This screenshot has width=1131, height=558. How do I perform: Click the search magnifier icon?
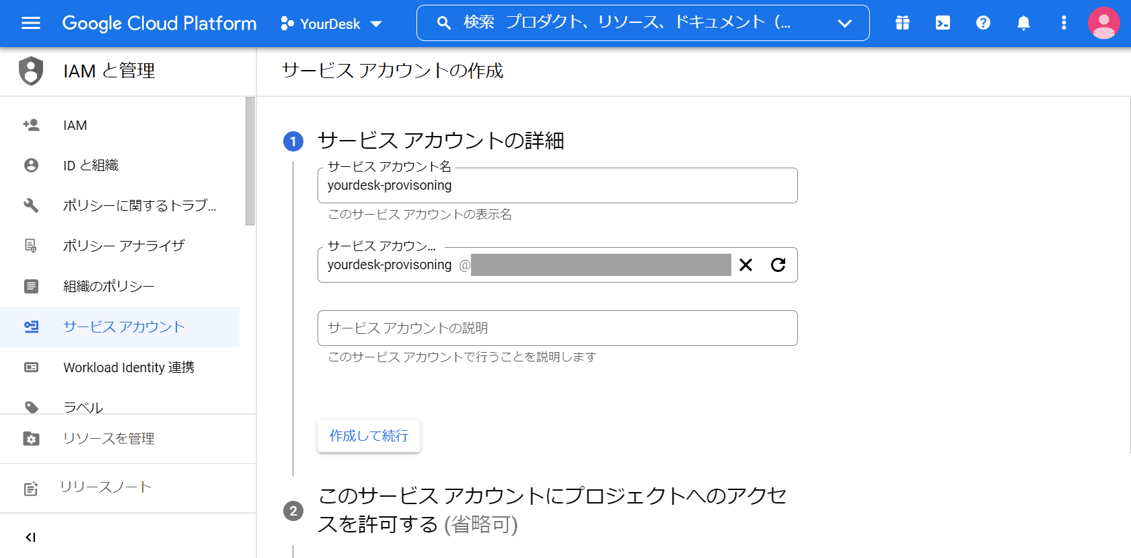pos(443,23)
